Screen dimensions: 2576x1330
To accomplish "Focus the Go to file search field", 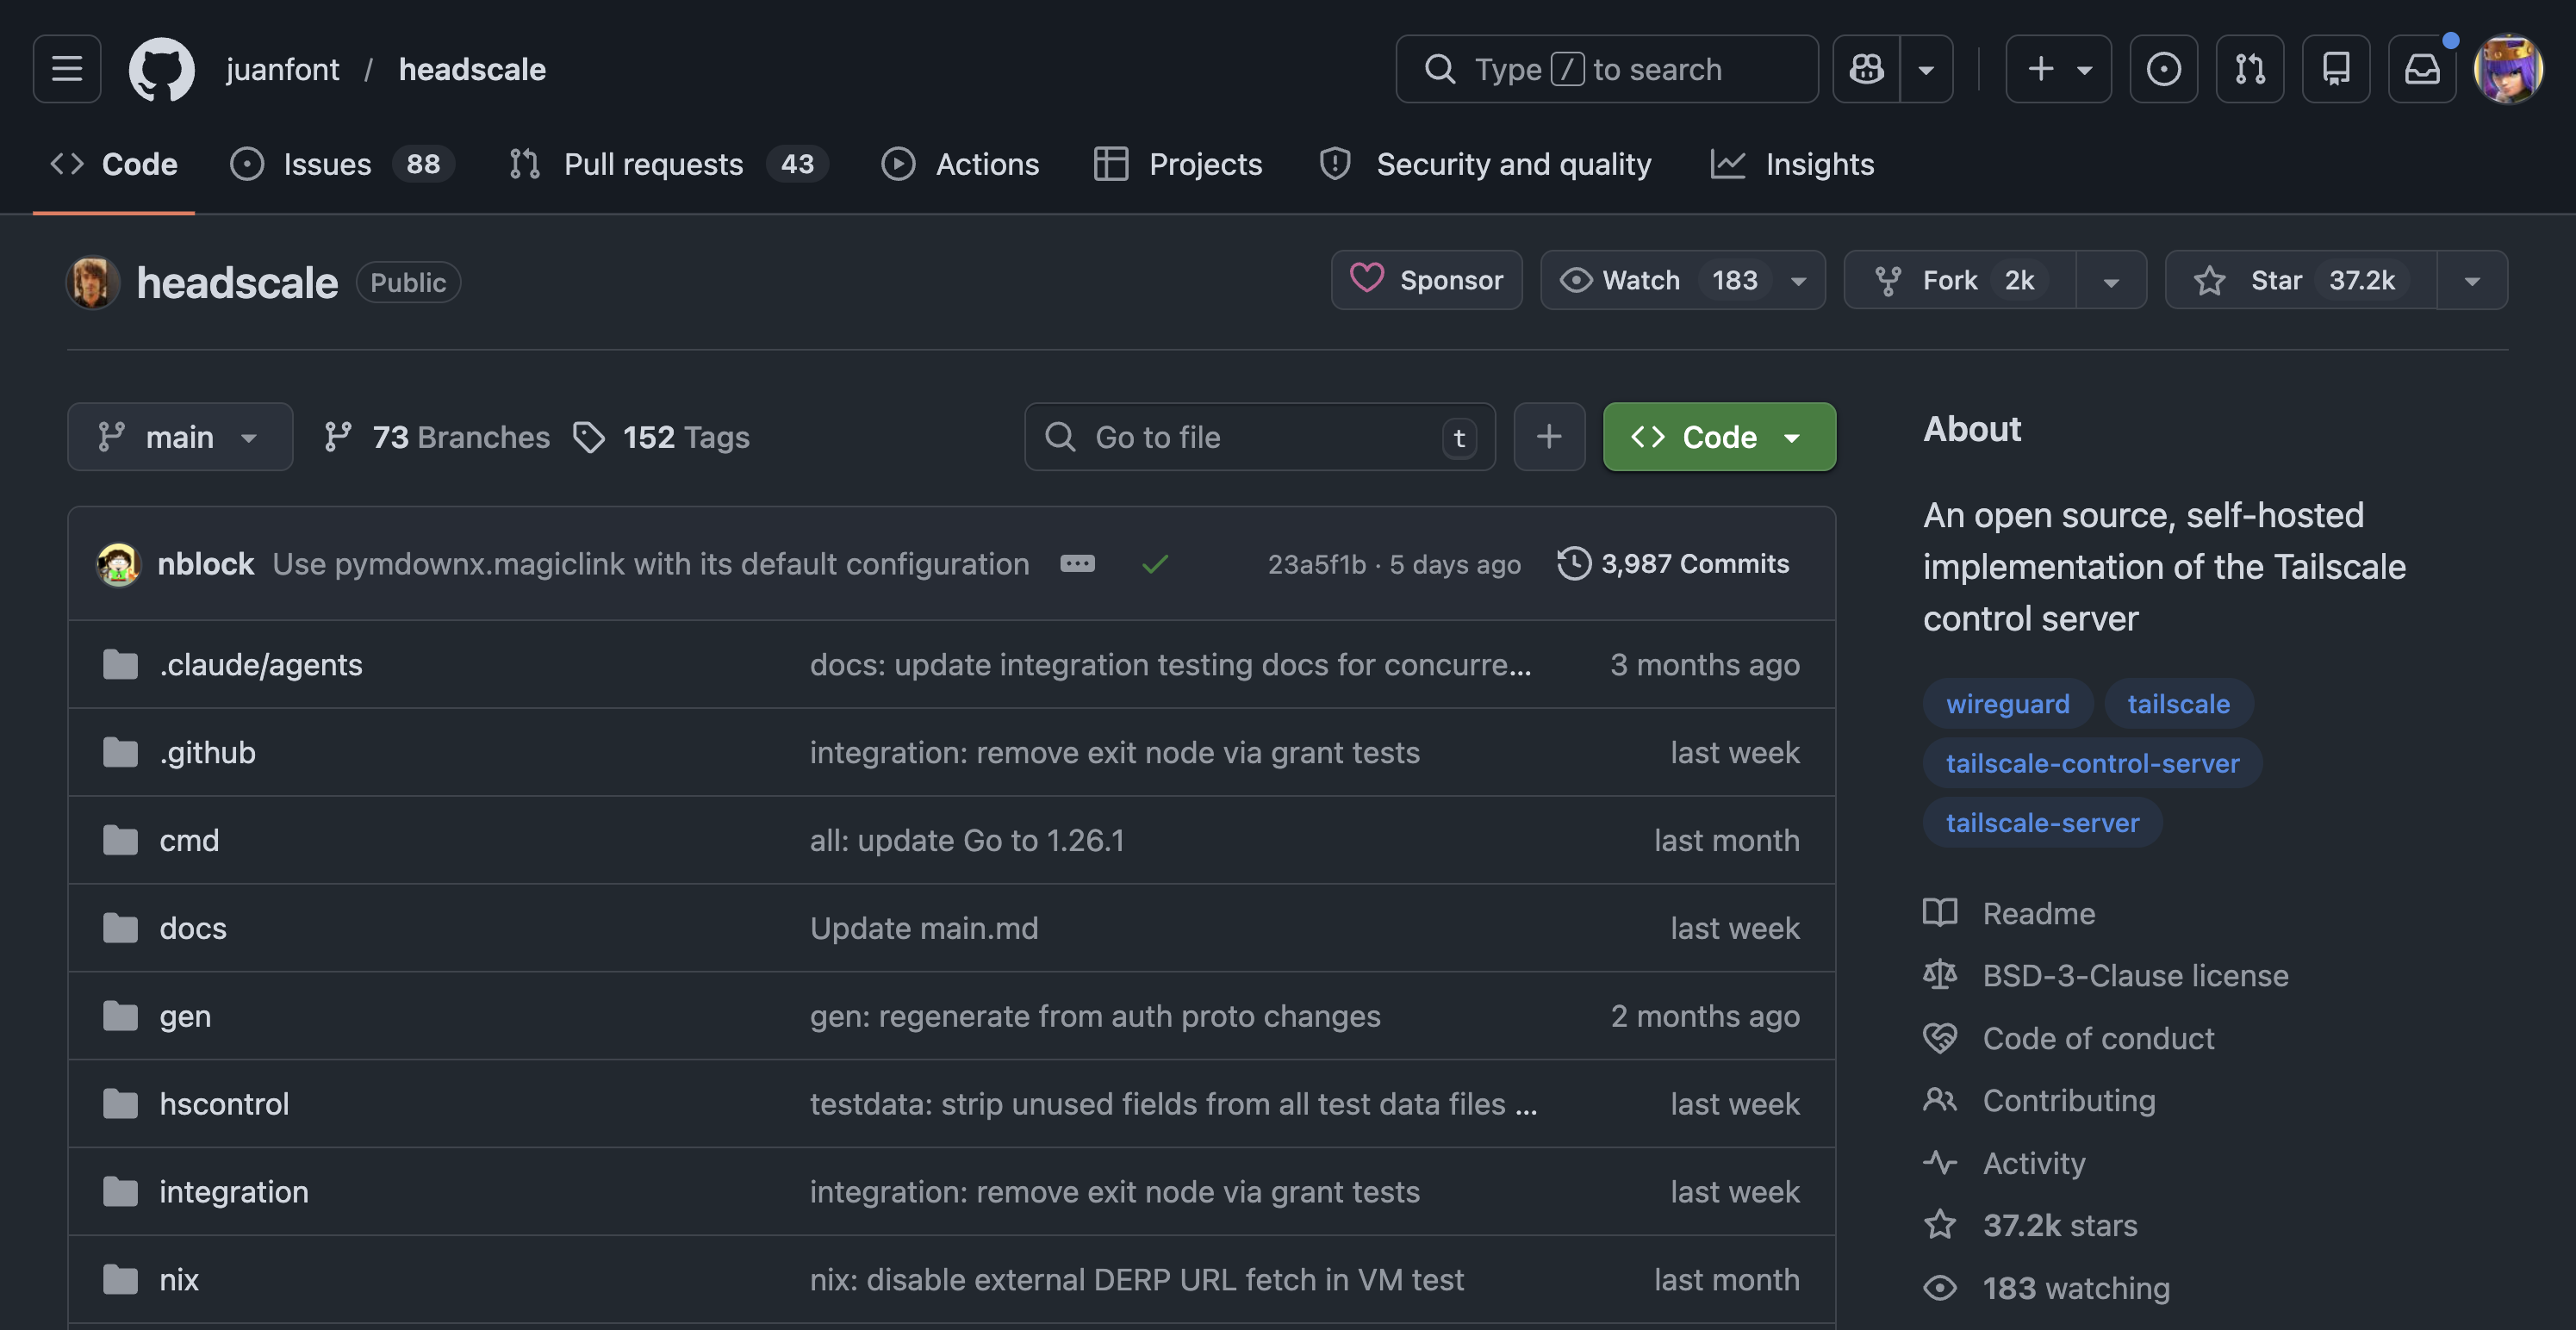I will 1258,437.
